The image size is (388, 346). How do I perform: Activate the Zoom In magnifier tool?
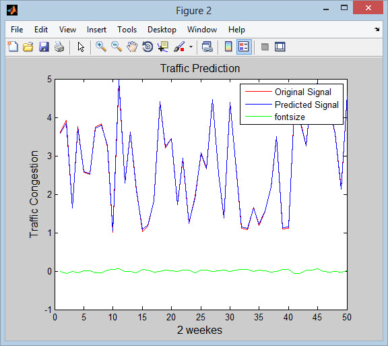click(101, 47)
